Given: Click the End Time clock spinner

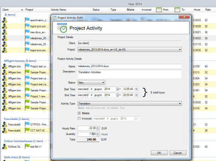Looking at the screenshot, I should (136, 95).
